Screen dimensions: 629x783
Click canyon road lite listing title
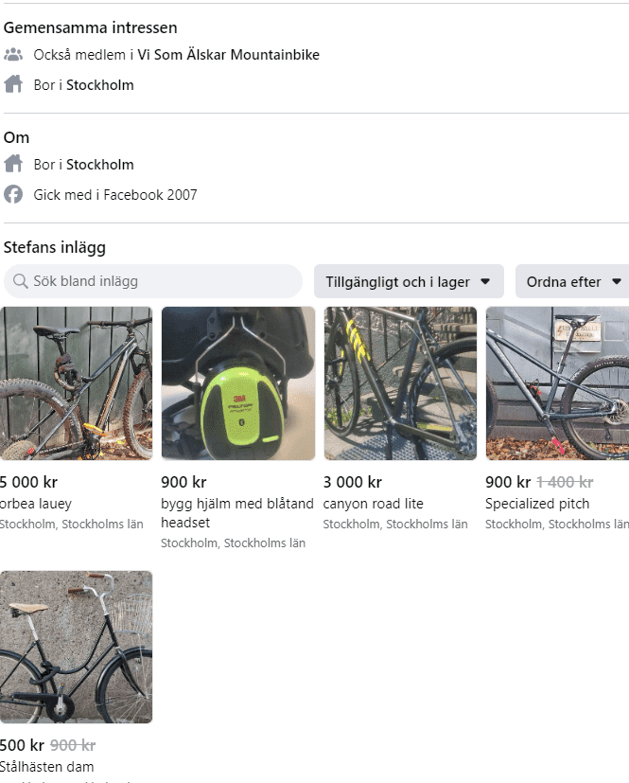click(x=373, y=504)
